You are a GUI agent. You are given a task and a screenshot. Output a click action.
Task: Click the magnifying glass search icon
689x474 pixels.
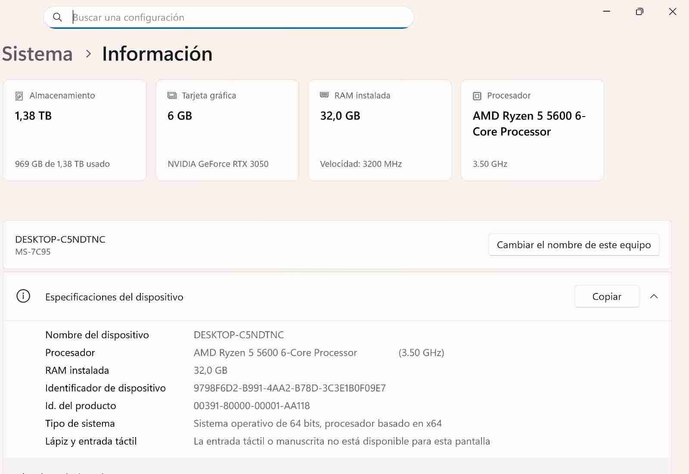(x=57, y=17)
